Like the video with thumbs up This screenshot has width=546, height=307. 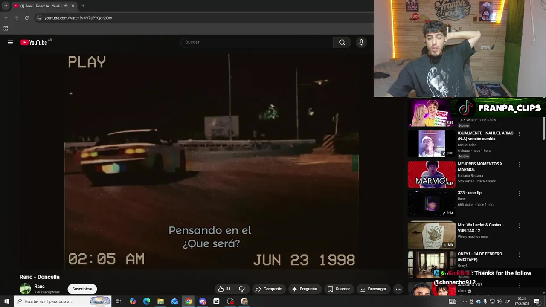click(x=224, y=289)
